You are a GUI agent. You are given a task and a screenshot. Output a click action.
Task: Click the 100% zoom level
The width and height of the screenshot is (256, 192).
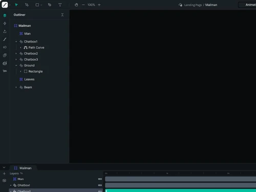click(x=91, y=5)
